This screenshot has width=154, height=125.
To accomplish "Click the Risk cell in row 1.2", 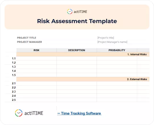I will tap(37, 63).
